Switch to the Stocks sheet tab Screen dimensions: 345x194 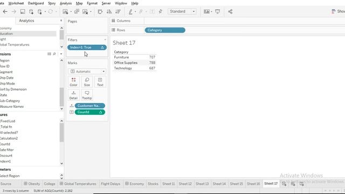tap(153, 184)
